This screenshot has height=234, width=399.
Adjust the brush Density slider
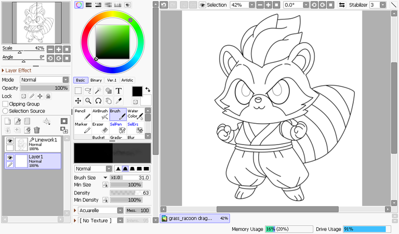coord(130,193)
